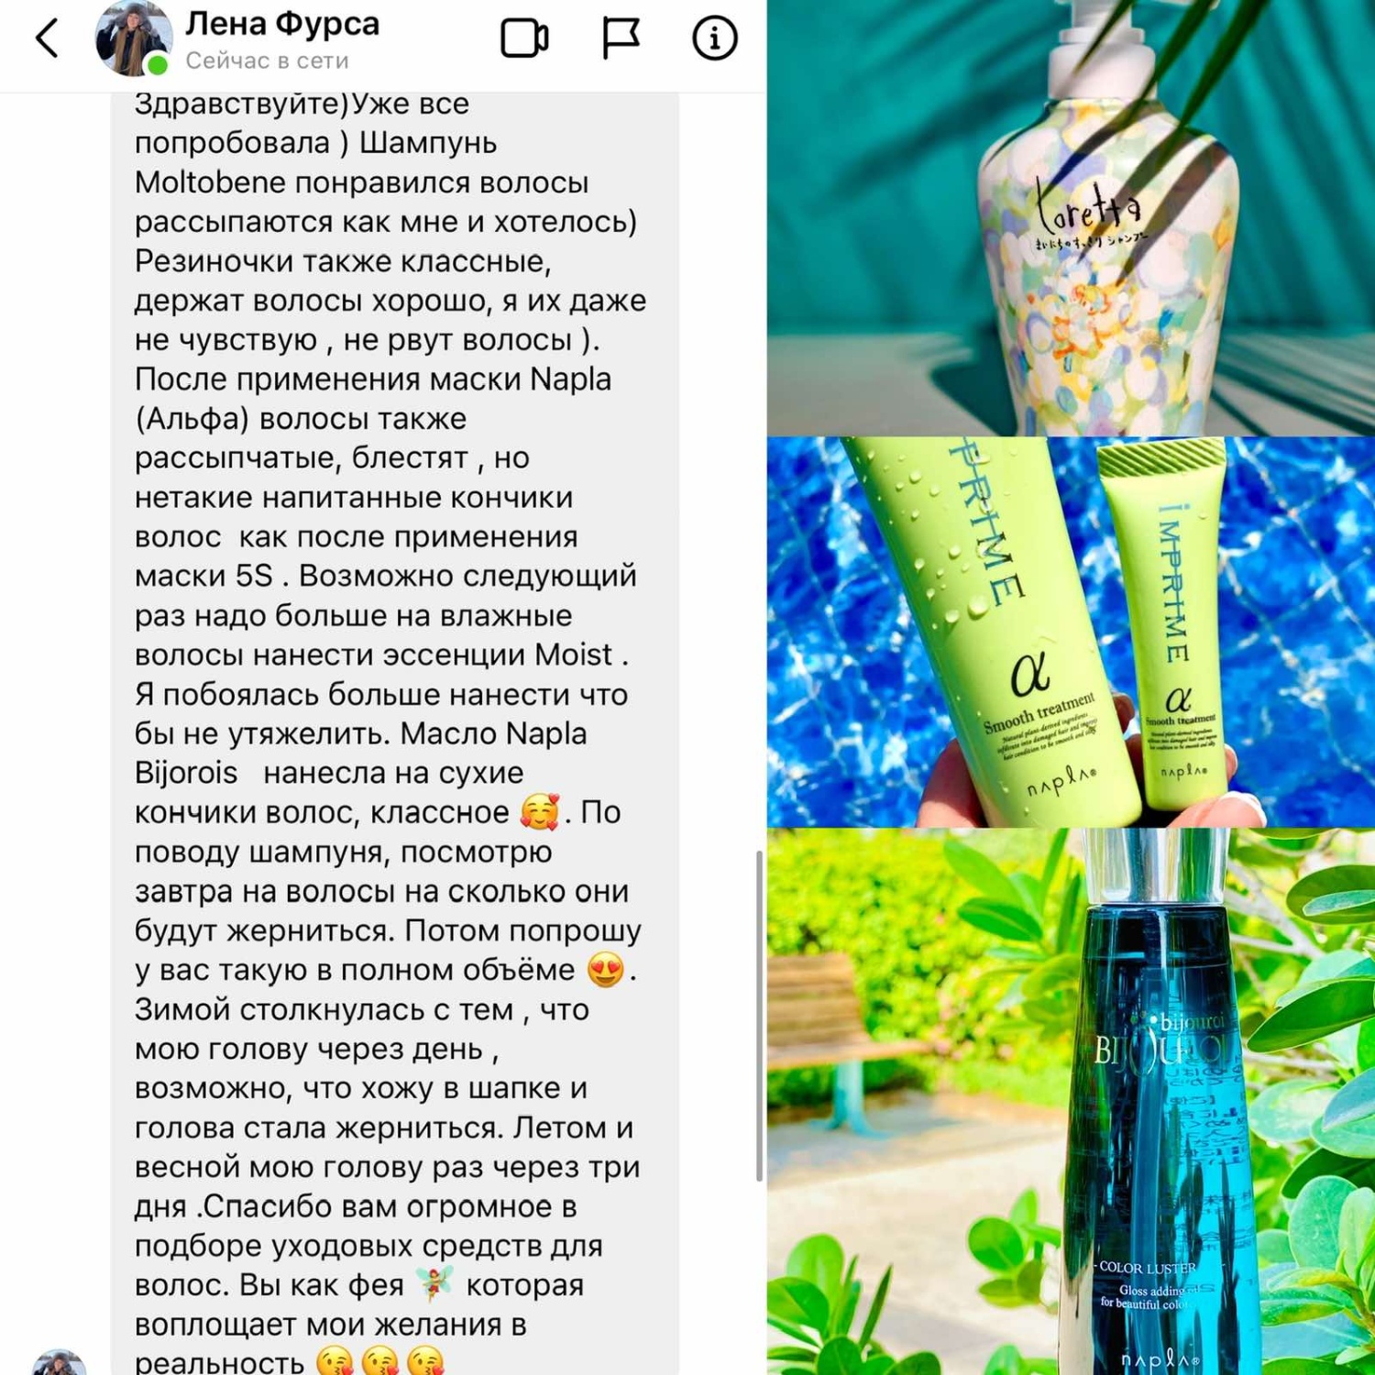Viewport: 1375px width, 1375px height.
Task: Open the Koretta shampoo bottle photo
Action: point(1071,218)
